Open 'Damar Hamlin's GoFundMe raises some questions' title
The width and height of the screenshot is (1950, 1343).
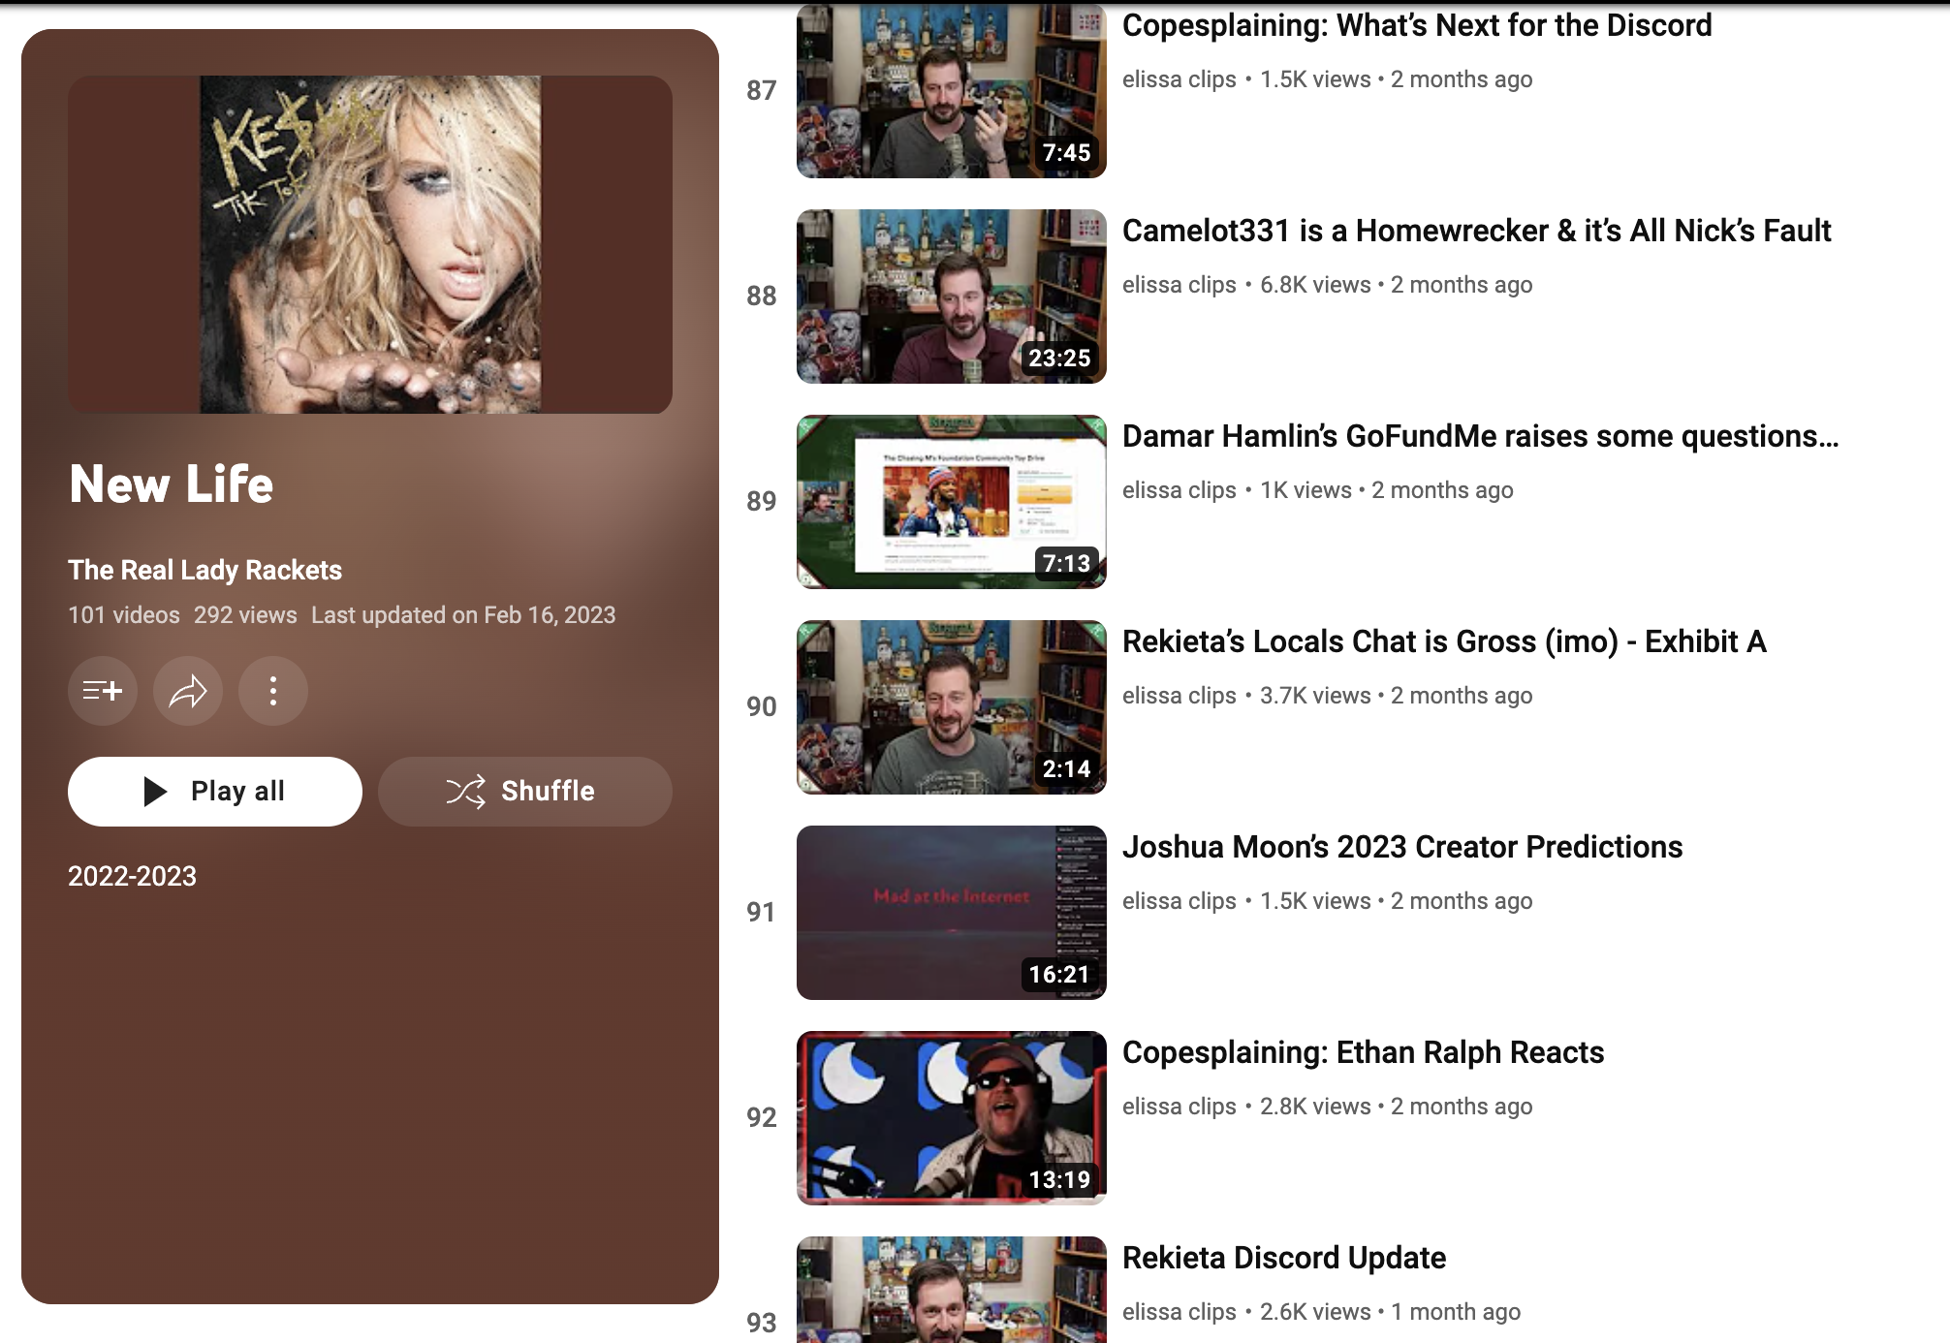pos(1480,436)
